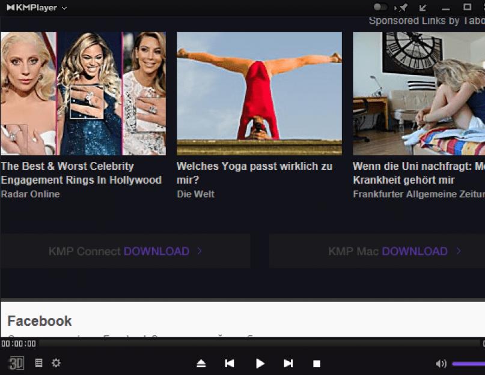Toggle the switch in the title bar
485x375 pixels.
pyautogui.click(x=380, y=7)
